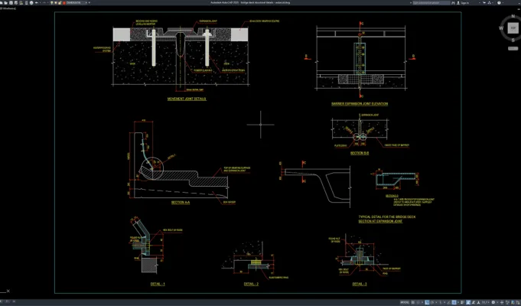Click the 2D Wireframe visual style control
Viewport: 521px width, 306px height.
pos(8,8)
